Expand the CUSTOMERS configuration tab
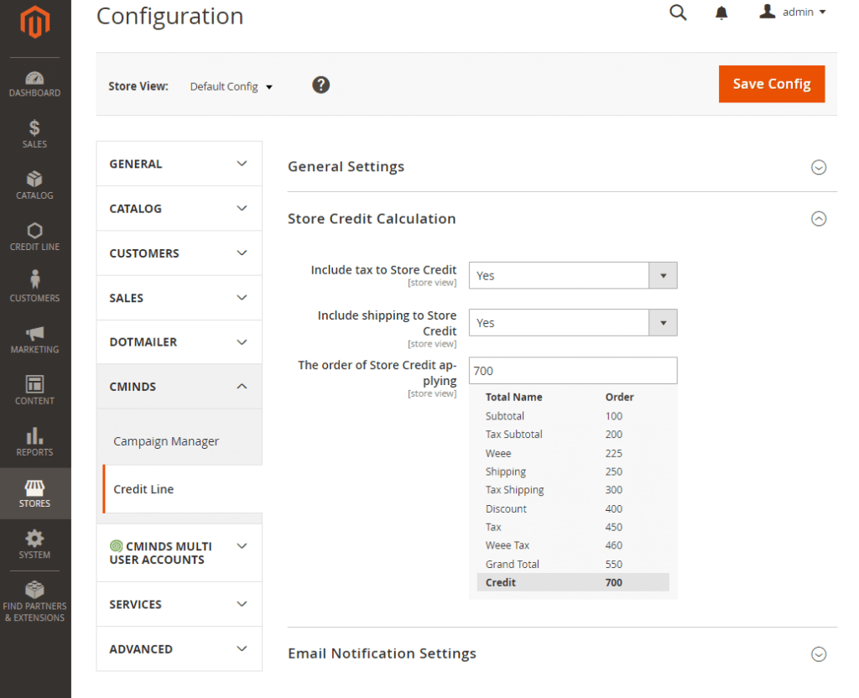 click(x=179, y=253)
